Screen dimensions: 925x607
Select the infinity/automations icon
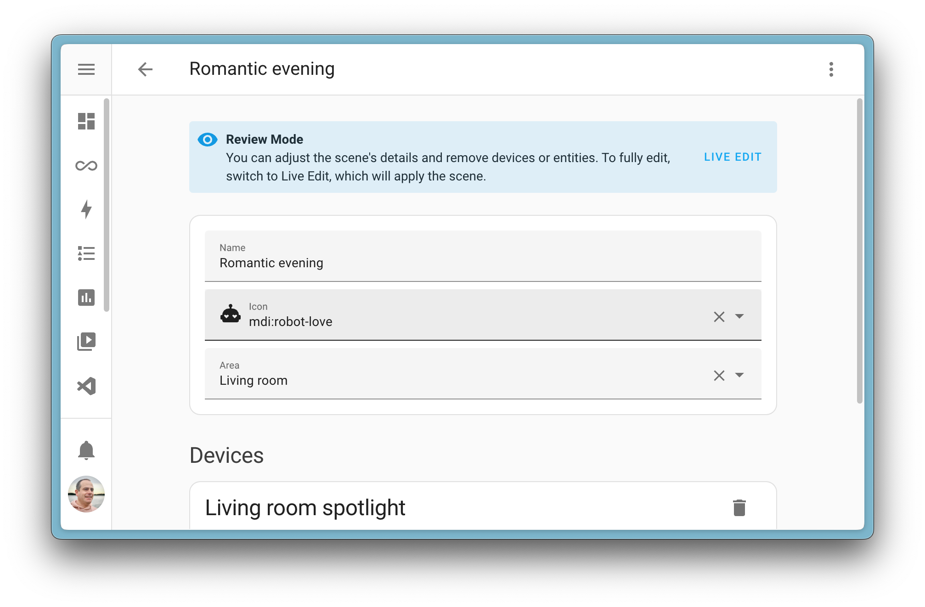click(x=85, y=165)
